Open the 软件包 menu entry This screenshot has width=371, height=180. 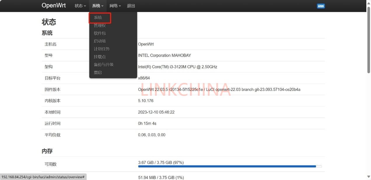tap(100, 33)
